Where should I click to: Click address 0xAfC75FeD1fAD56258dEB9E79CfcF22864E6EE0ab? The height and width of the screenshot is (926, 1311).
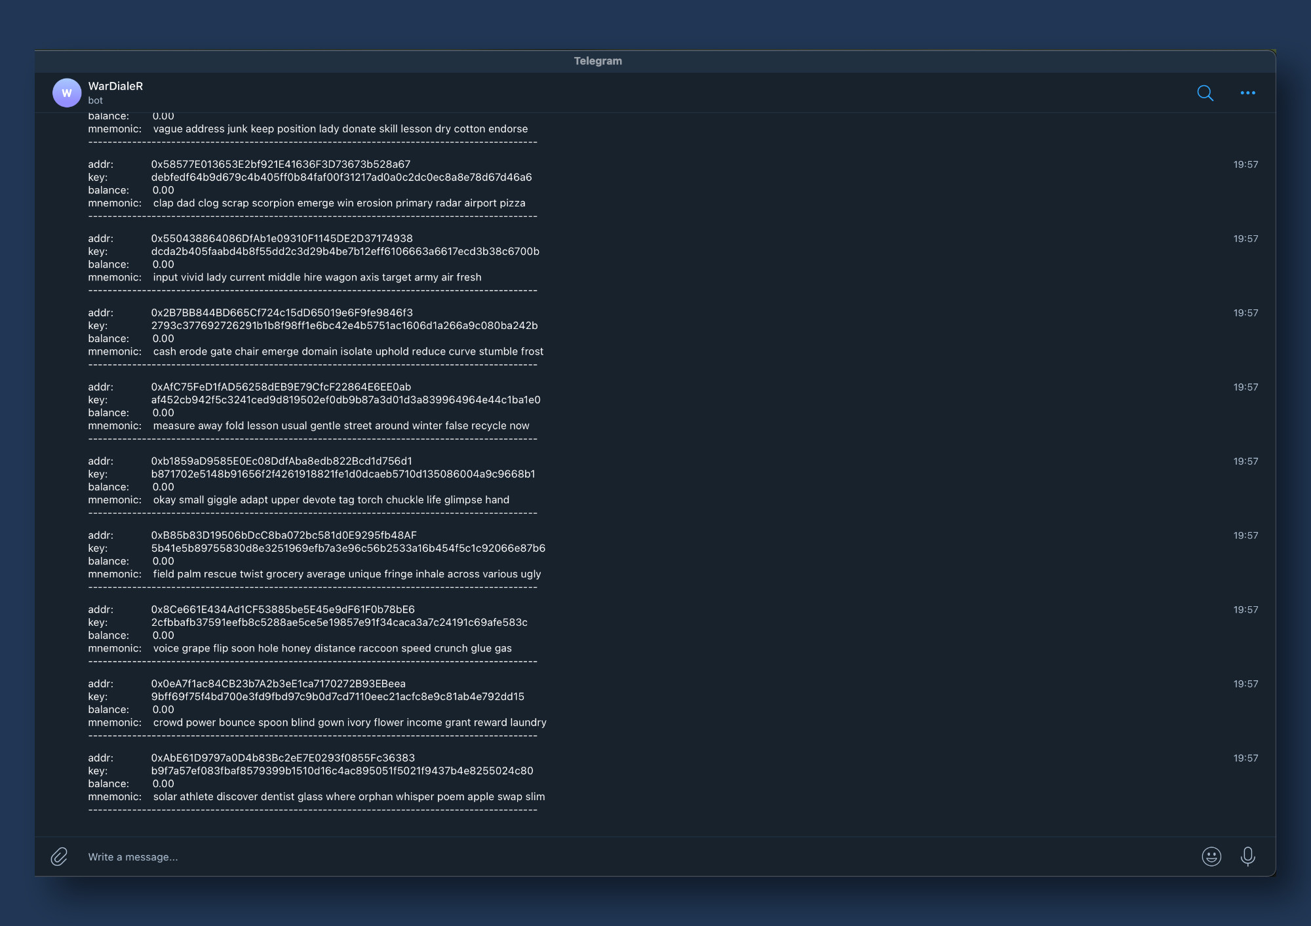[281, 387]
